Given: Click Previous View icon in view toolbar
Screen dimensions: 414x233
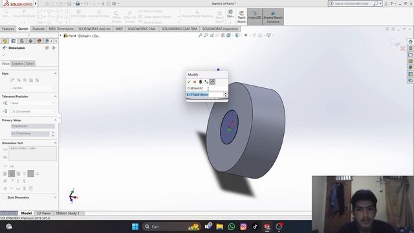Looking at the screenshot, I should click(x=212, y=35).
